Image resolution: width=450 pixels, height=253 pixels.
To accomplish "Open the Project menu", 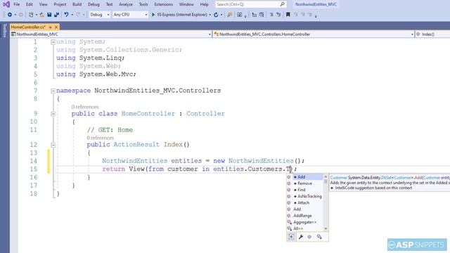I will 60,4.
